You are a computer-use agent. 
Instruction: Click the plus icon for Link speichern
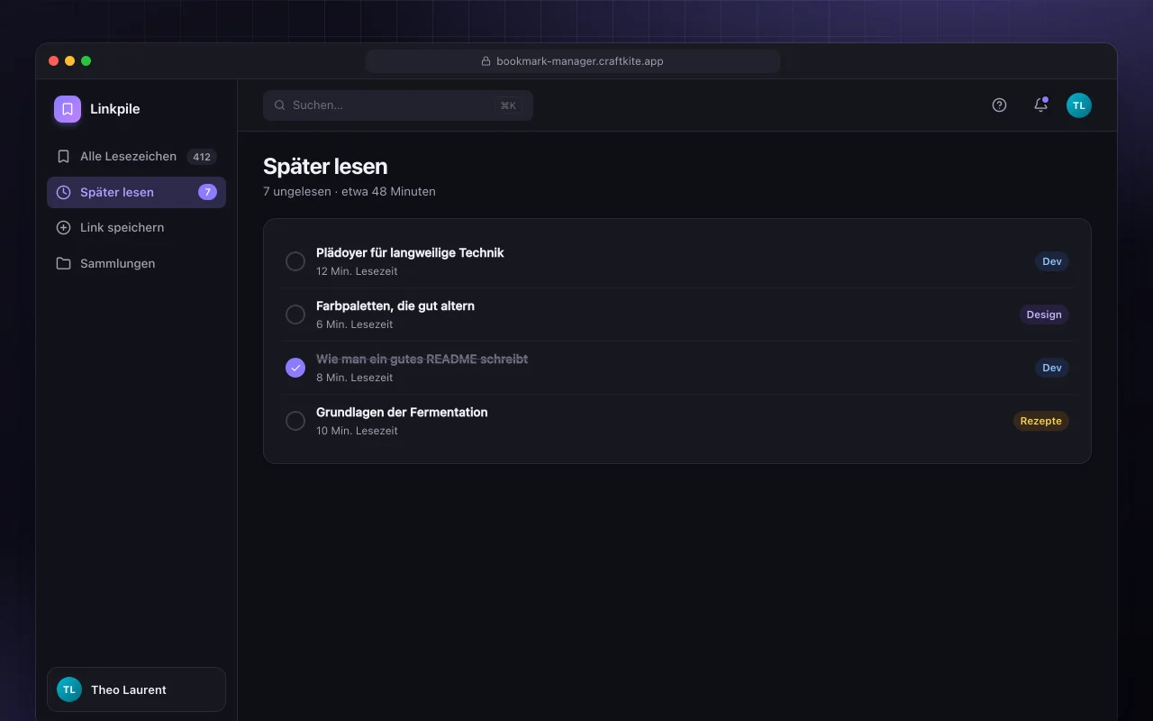[x=63, y=228]
